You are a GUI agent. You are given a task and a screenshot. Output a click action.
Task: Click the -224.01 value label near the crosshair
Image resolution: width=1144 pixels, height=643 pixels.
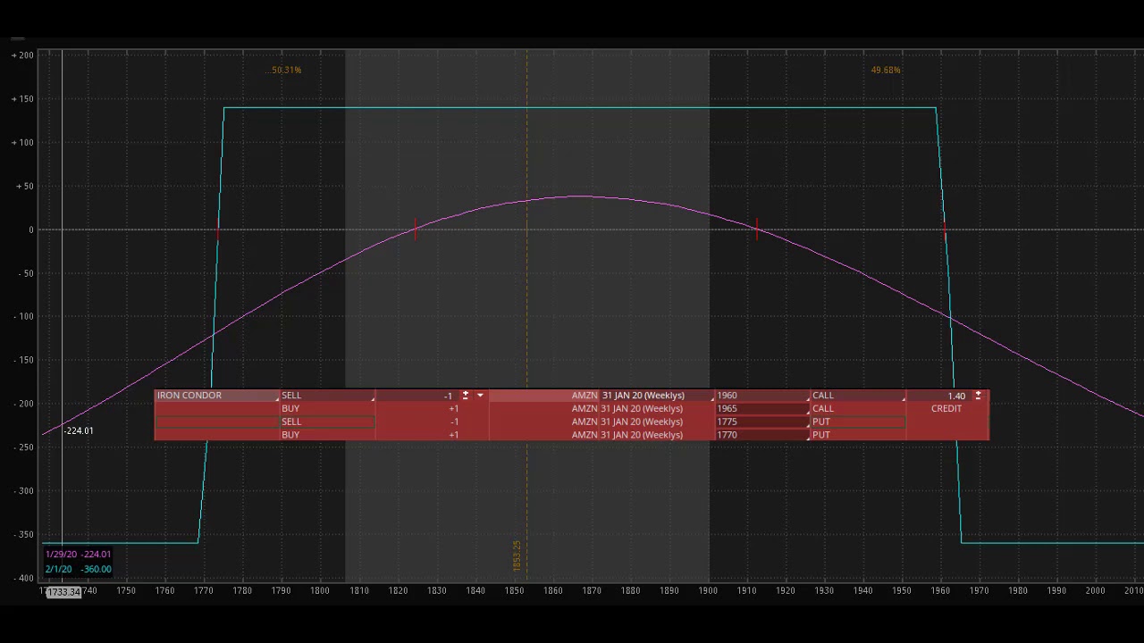click(79, 430)
